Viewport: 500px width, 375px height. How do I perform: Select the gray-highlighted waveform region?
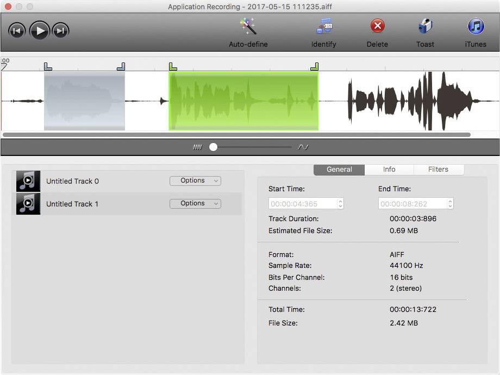pos(84,101)
